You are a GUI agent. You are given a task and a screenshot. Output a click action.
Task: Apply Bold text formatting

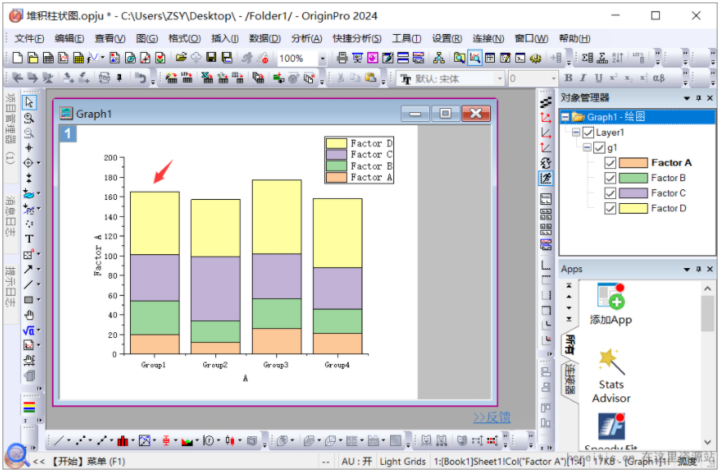pyautogui.click(x=568, y=78)
